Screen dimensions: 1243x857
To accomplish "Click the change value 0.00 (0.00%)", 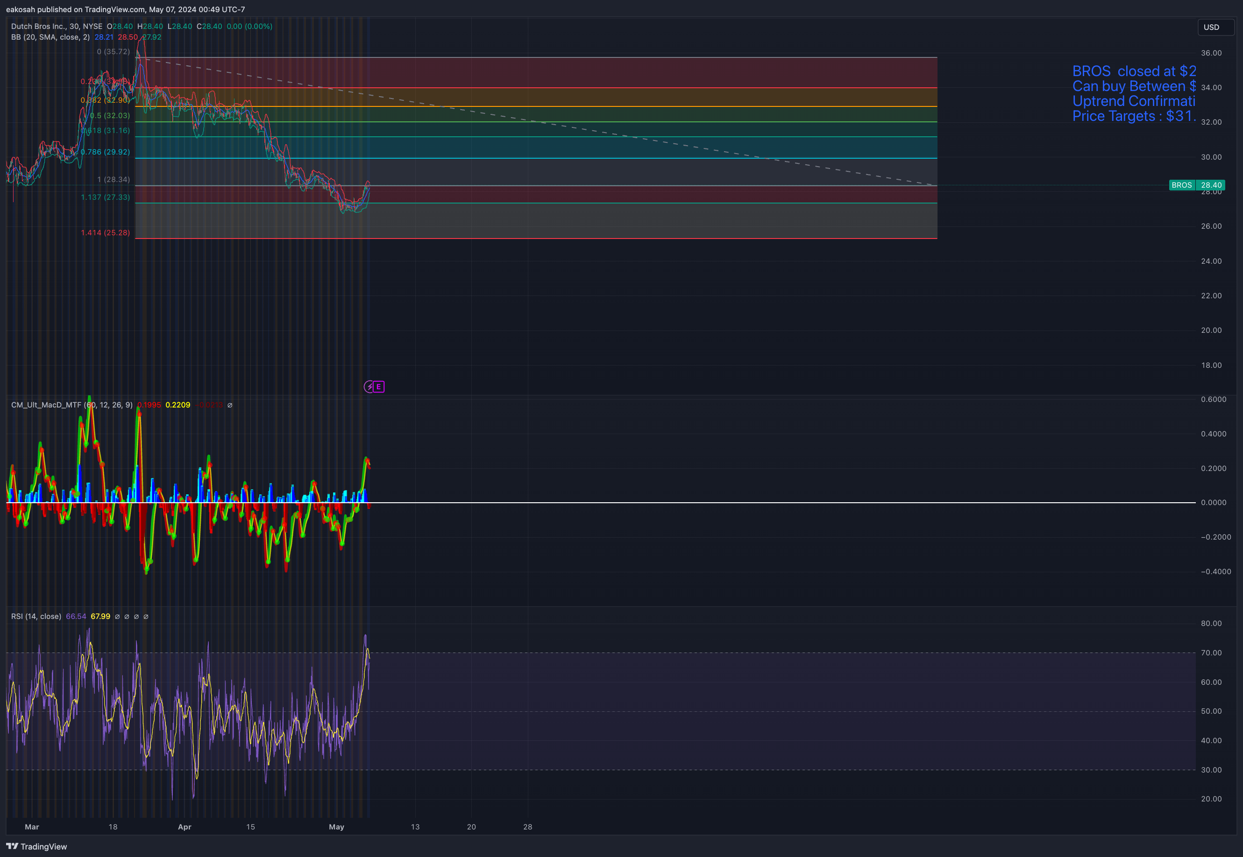I will pyautogui.click(x=249, y=26).
